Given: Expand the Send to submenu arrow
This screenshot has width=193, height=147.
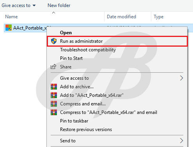Looking at the screenshot, I should point(182,140).
